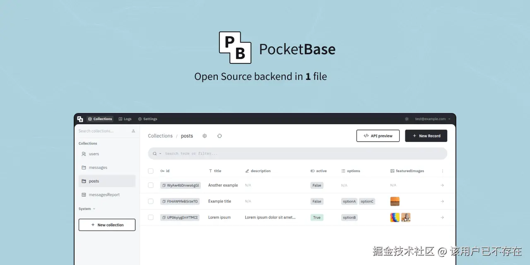Select the messagesReport collection
This screenshot has width=530, height=265.
(107, 195)
